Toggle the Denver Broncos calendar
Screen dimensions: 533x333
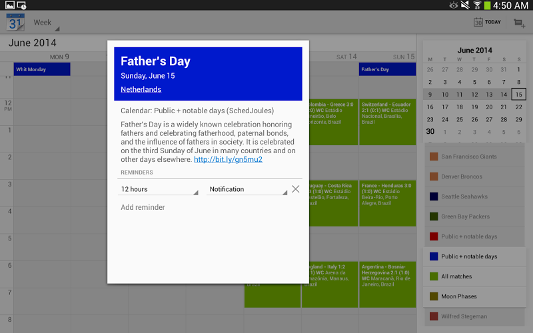tap(474, 176)
